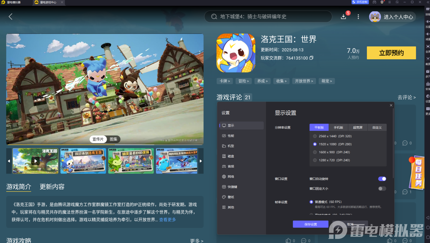Click Android home circle in sidebar

[x=428, y=227]
